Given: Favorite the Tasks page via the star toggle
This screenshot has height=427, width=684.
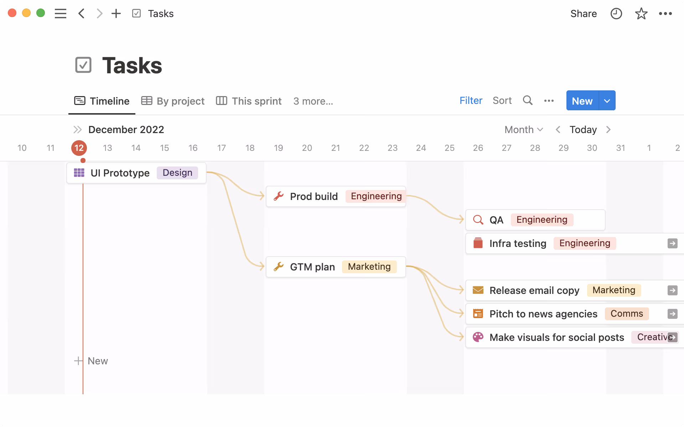Looking at the screenshot, I should [641, 14].
